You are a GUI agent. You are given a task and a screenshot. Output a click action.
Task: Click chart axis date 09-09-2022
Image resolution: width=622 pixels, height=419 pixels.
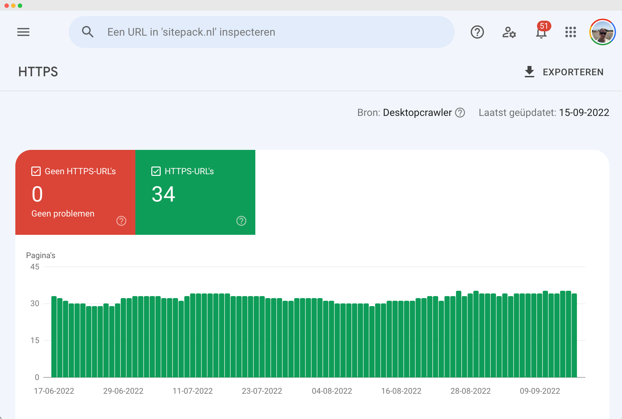point(540,391)
